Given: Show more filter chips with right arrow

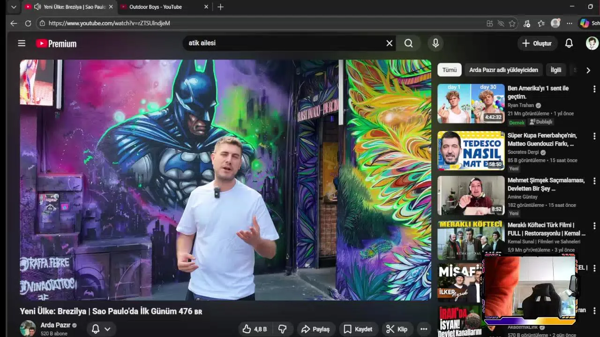Looking at the screenshot, I should [588, 70].
